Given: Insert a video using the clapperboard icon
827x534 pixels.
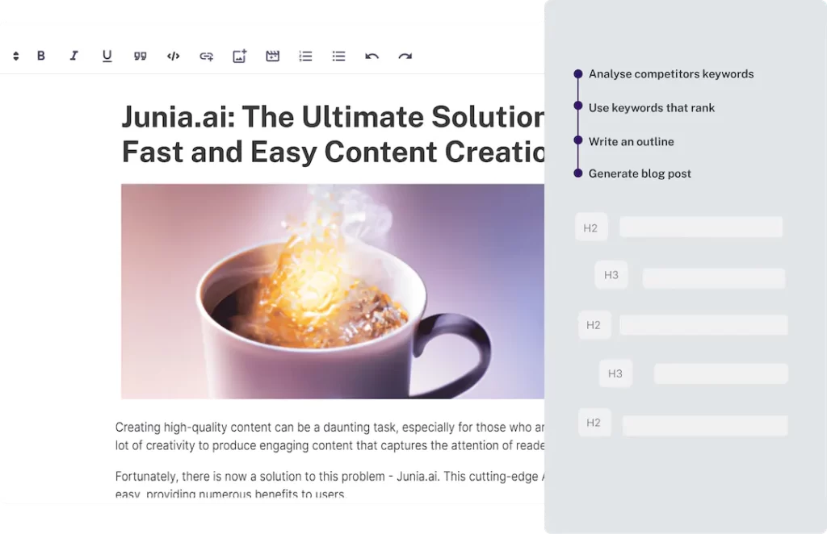Looking at the screenshot, I should [273, 56].
